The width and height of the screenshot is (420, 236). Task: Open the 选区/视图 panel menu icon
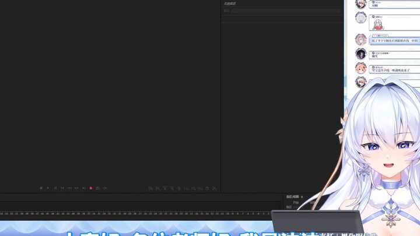click(x=302, y=197)
